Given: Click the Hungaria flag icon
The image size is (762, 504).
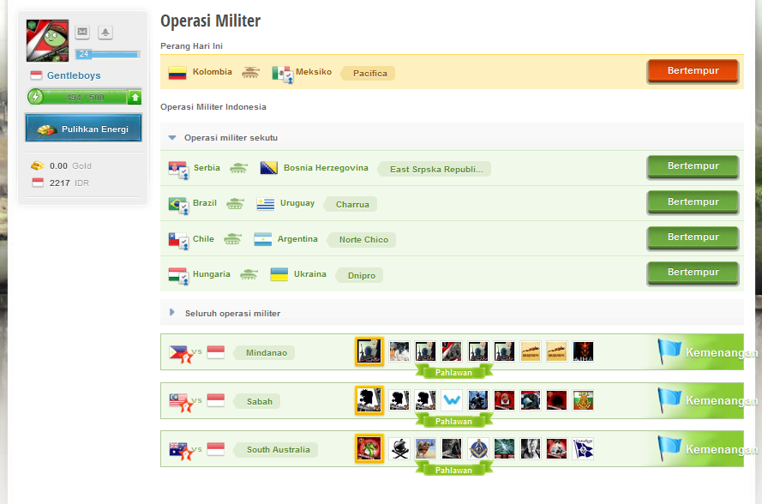Looking at the screenshot, I should [178, 276].
